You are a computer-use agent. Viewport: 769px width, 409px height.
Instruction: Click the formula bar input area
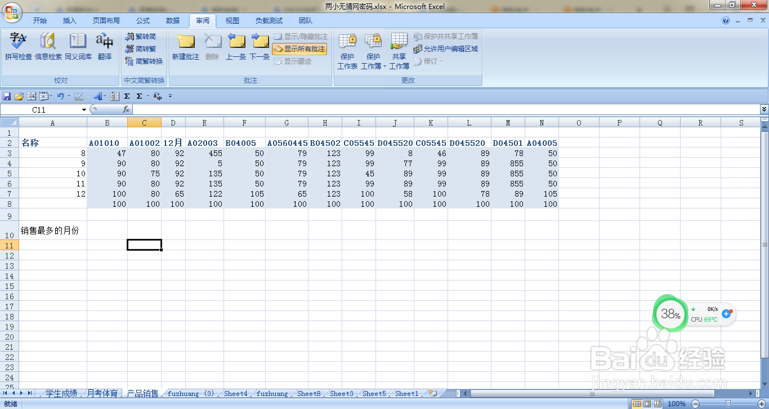coord(446,110)
